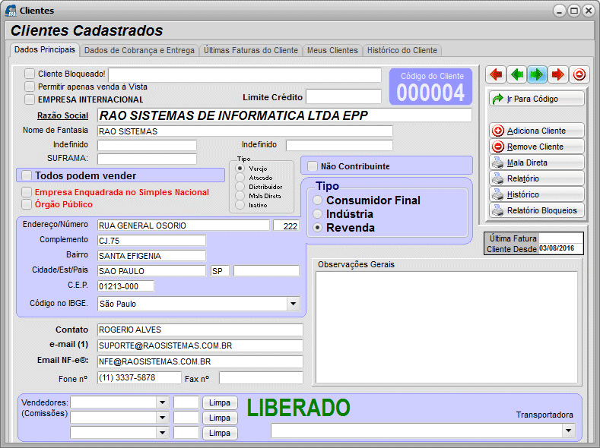
Task: Click Nome de Fantasia field
Action: [x=245, y=131]
